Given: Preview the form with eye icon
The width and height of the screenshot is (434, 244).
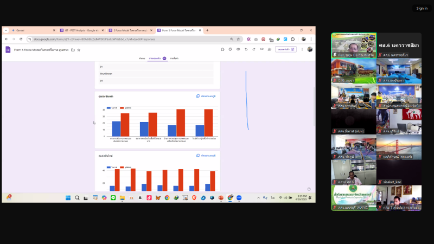Looking at the screenshot, I should (x=238, y=49).
